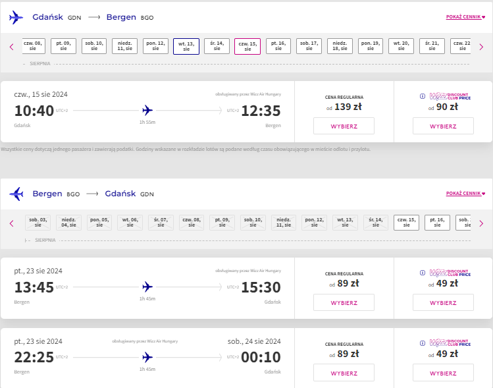
Task: Click unavailable return date pon. 05, sie
Action: pyautogui.click(x=99, y=223)
